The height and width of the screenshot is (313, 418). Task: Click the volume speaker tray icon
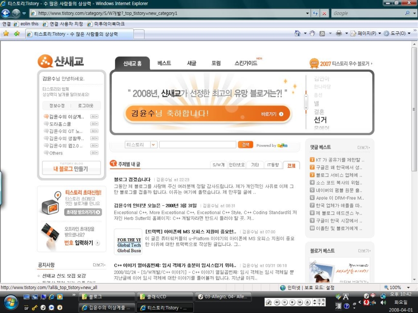pyautogui.click(x=383, y=302)
